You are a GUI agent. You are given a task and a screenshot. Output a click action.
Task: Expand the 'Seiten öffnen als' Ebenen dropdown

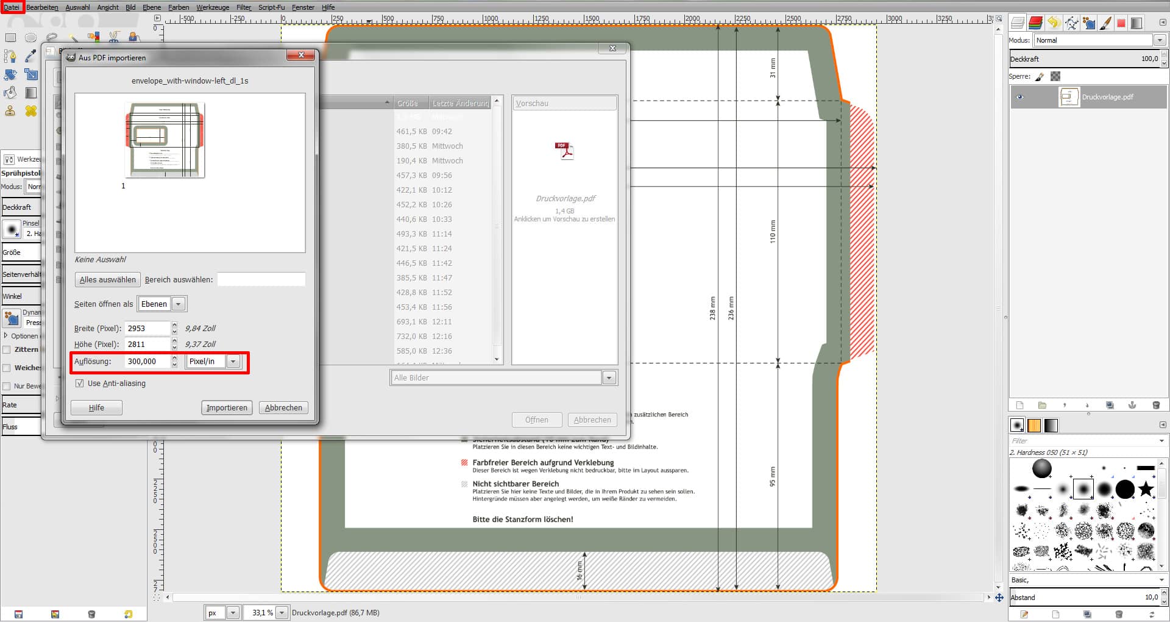179,304
